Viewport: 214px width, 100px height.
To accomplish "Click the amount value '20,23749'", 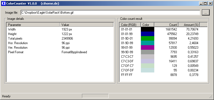I will point(192,34).
